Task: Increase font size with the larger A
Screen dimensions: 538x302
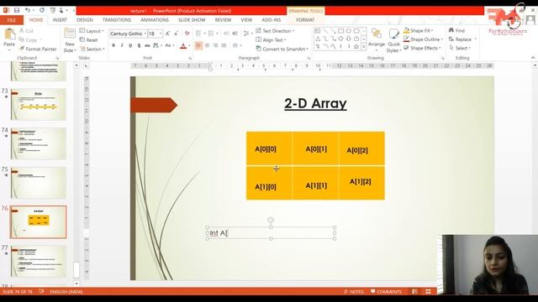Action: (168, 34)
